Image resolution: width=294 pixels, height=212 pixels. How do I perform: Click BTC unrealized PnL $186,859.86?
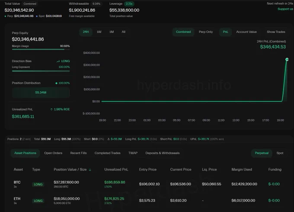click(x=115, y=182)
